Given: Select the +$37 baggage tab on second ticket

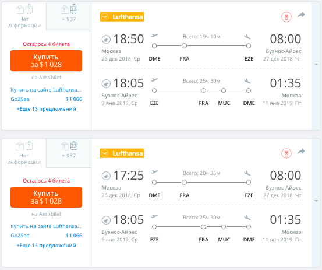Looking at the screenshot, I should 69,153.
